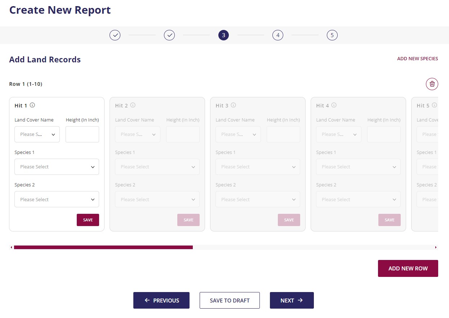Go to completed step one checkmark
This screenshot has width=449, height=318.
(115, 35)
